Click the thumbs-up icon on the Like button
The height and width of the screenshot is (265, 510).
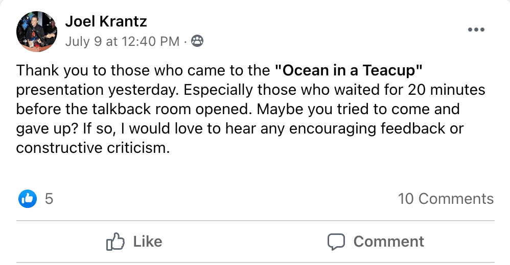coord(115,241)
